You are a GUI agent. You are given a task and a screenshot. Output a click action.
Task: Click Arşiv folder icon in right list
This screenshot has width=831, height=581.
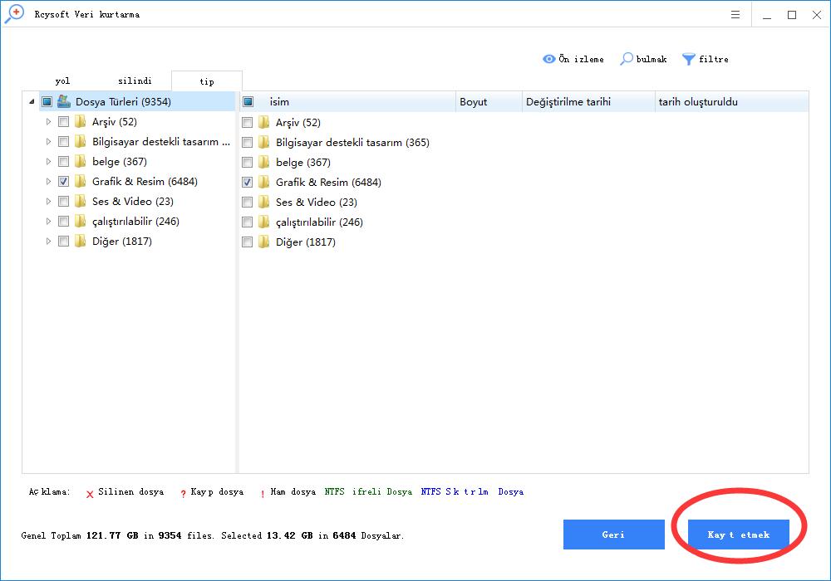(264, 123)
